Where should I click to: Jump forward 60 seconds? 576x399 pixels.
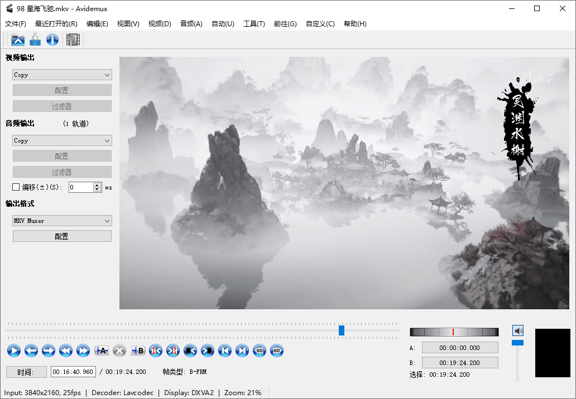pyautogui.click(x=276, y=351)
